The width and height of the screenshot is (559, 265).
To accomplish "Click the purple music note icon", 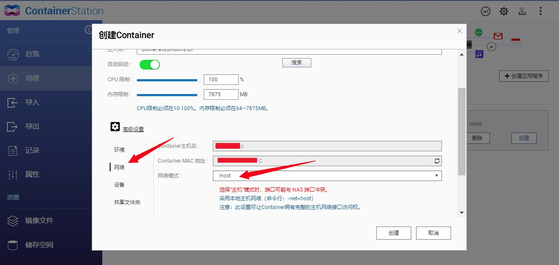I will pos(479,54).
